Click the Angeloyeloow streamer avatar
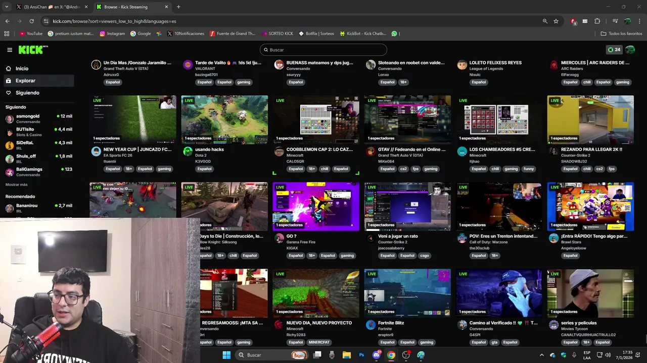647x363 pixels. coord(553,238)
